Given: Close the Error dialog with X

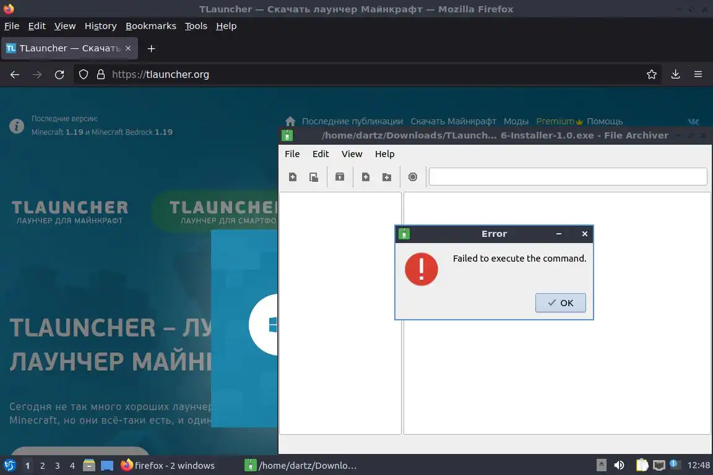Looking at the screenshot, I should point(585,234).
